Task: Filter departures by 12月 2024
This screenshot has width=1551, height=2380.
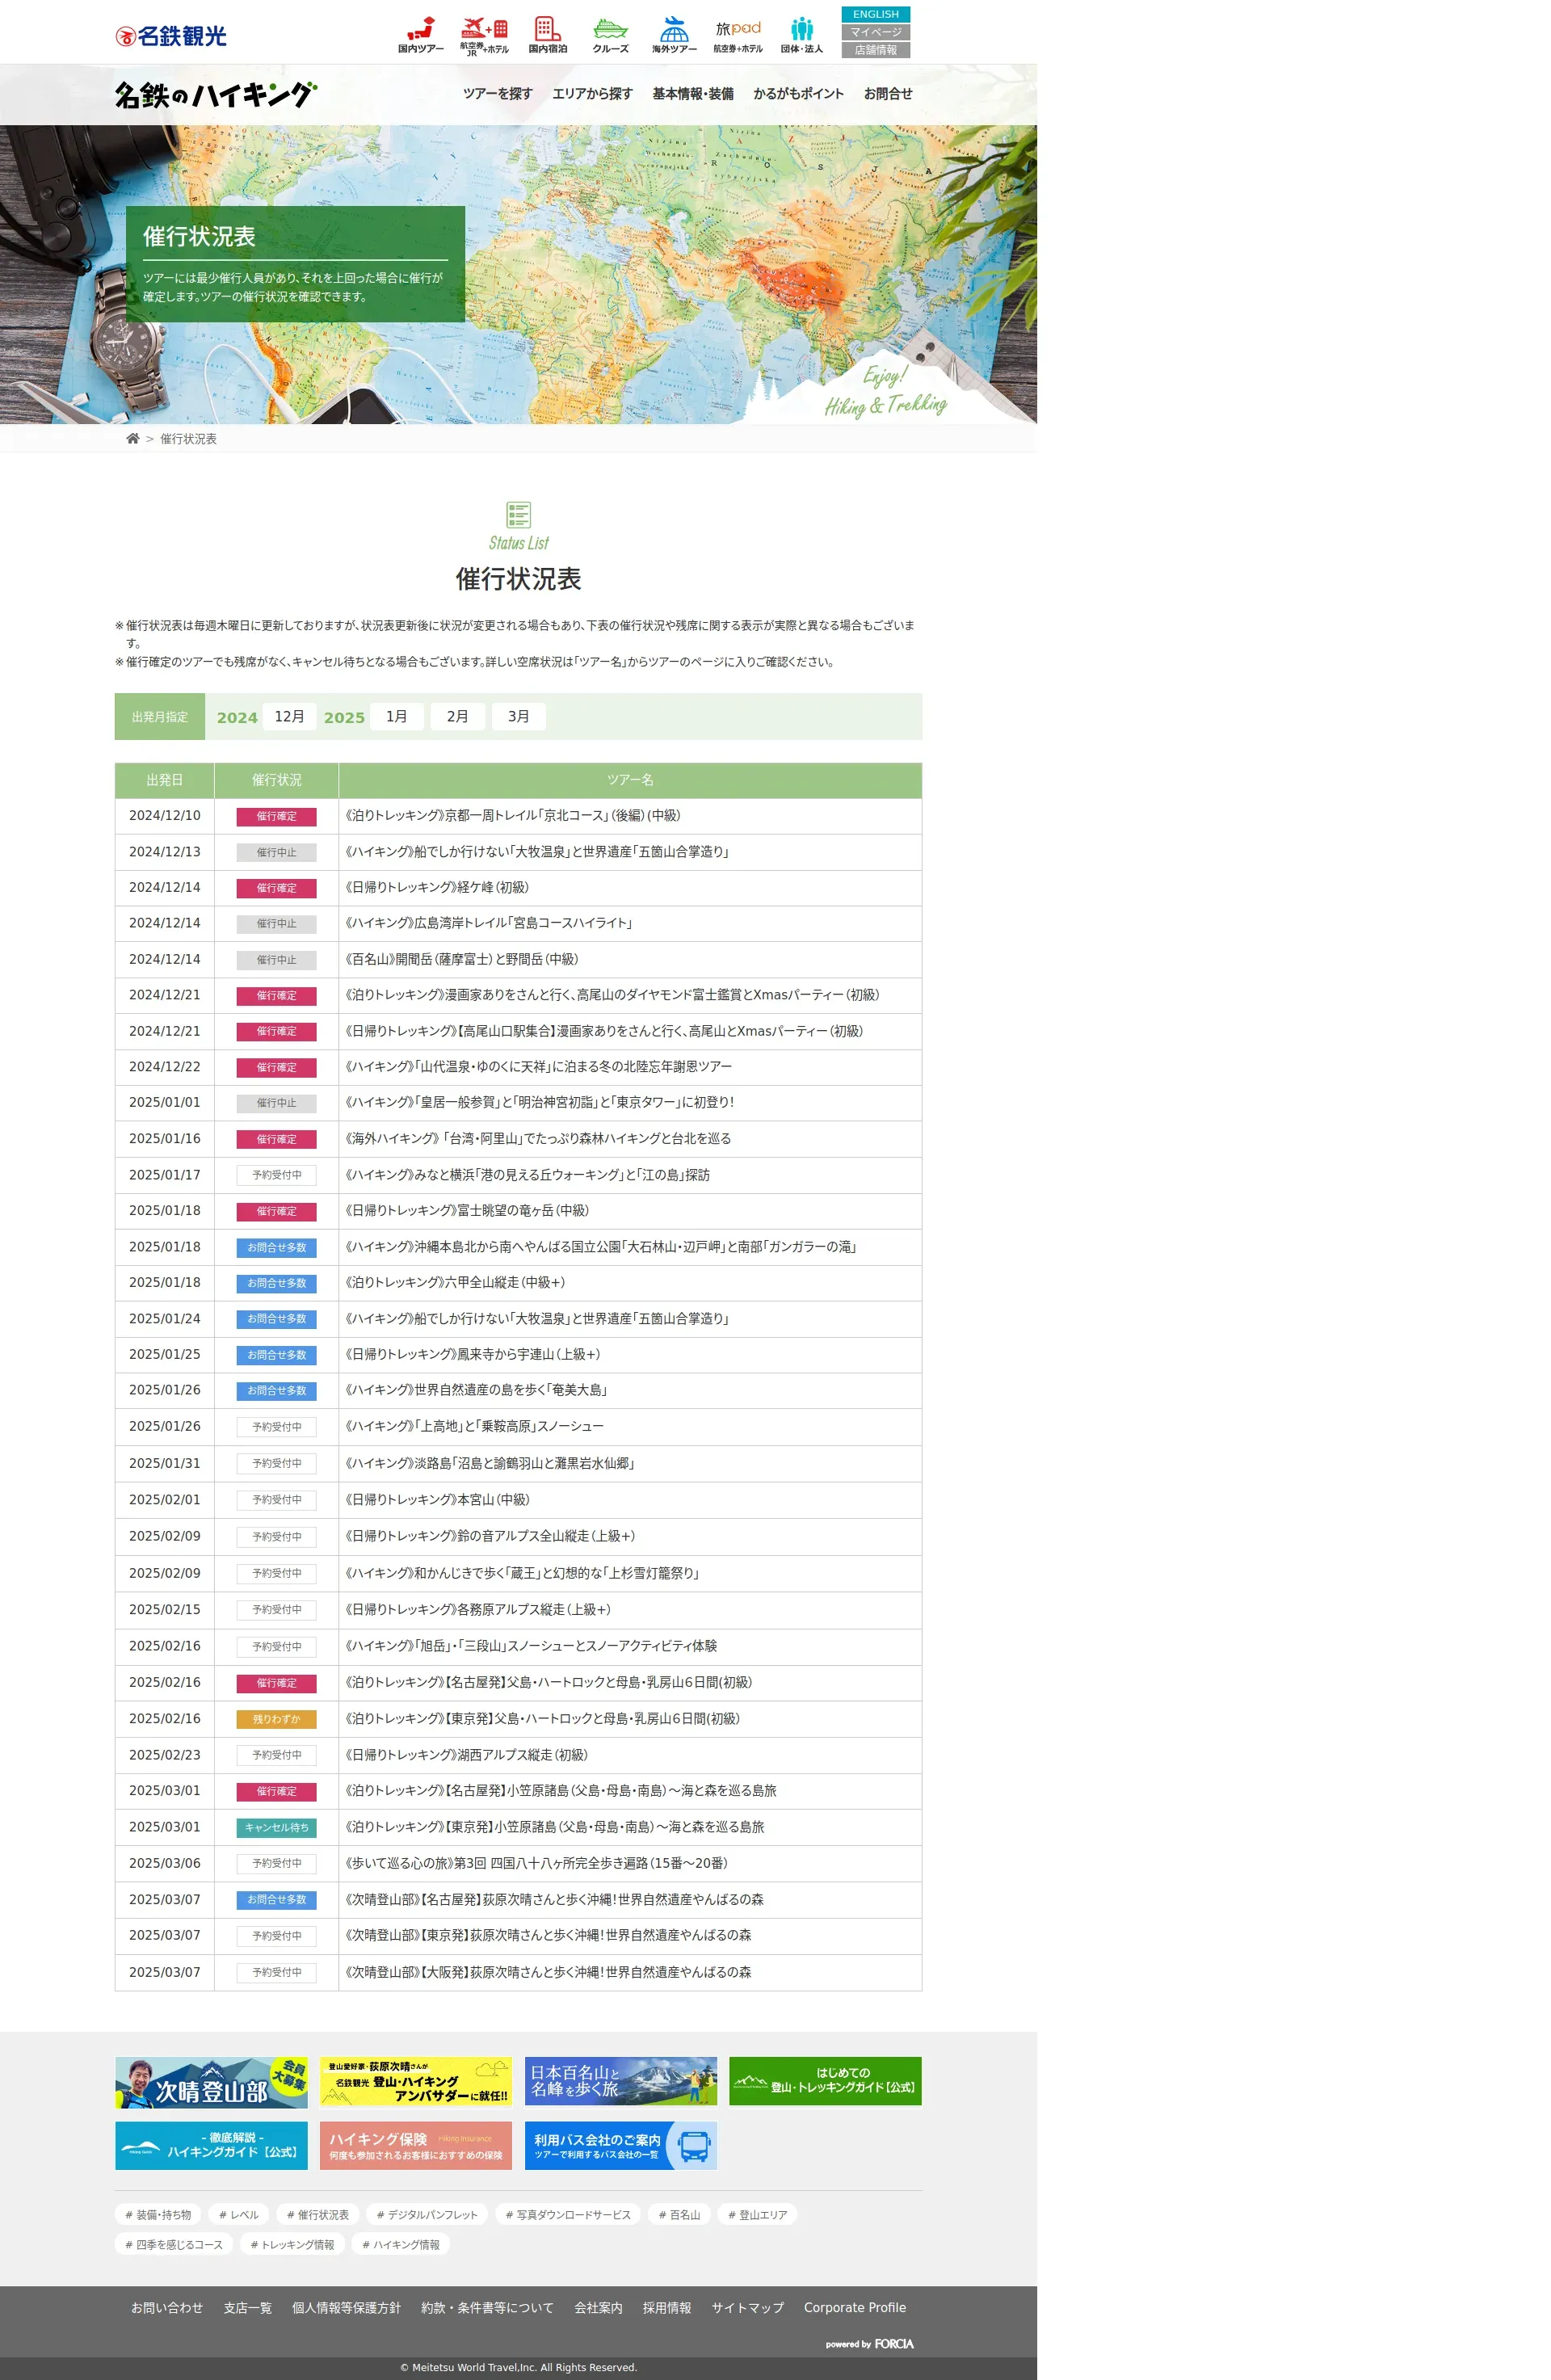Action: pos(289,716)
